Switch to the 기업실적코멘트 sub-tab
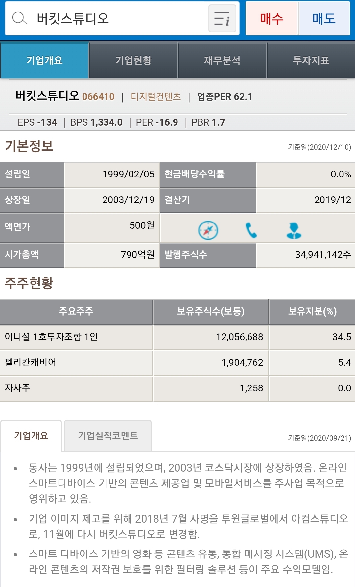Image resolution: width=355 pixels, height=587 pixels. pos(108,435)
